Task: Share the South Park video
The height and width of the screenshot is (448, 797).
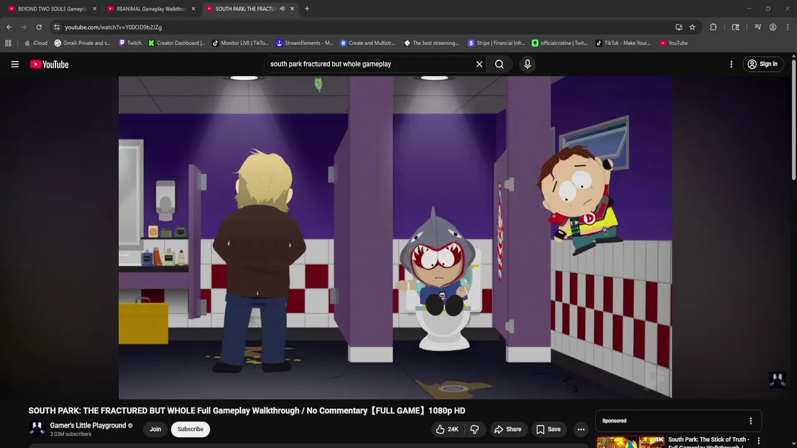Action: click(x=507, y=429)
